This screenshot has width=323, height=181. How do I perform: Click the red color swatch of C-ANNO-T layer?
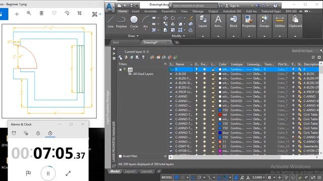(220, 115)
